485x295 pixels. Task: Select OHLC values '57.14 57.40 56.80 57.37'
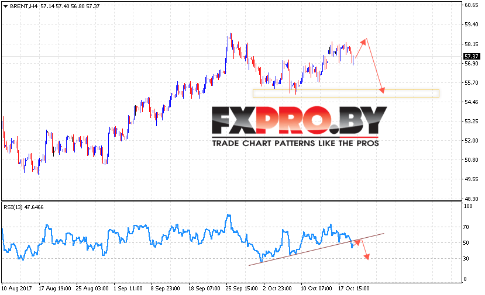click(x=70, y=6)
